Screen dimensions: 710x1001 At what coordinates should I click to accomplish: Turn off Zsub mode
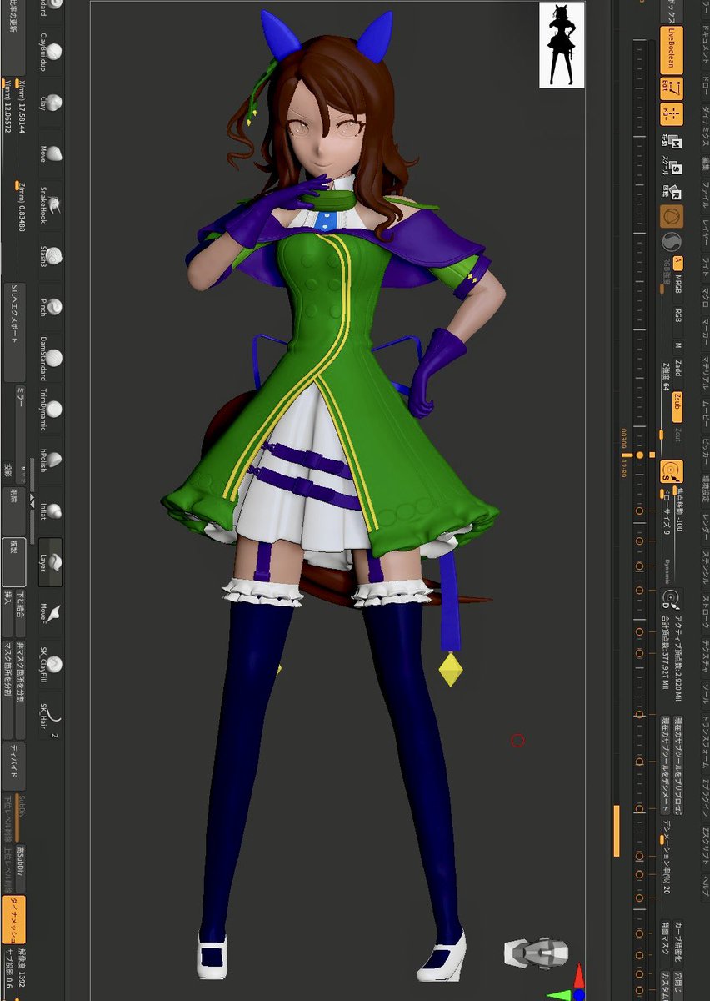coord(678,406)
